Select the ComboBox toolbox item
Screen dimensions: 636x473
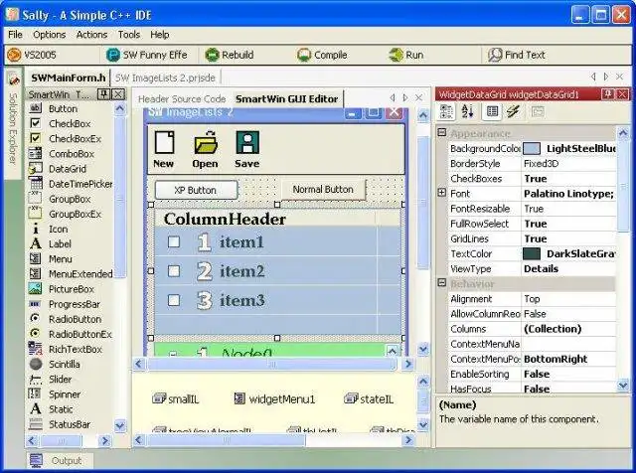(72, 154)
